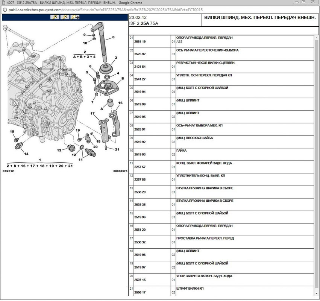This screenshot has height=301, width=320.
Task: Select part number 2519 93
Action: pyautogui.click(x=140, y=154)
